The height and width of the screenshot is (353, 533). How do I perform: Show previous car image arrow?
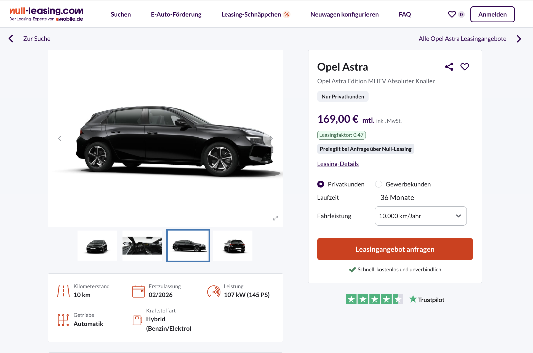tap(60, 138)
